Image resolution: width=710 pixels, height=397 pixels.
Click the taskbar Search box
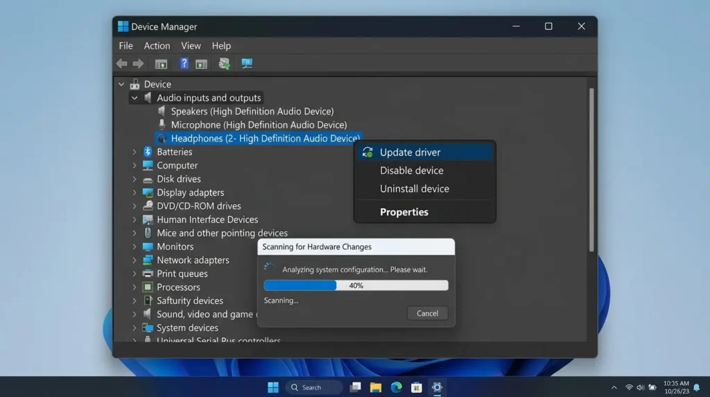pyautogui.click(x=314, y=387)
